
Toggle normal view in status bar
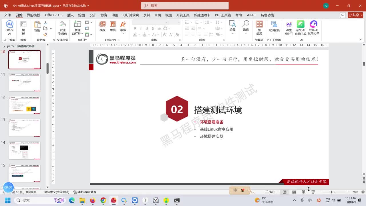285,192
